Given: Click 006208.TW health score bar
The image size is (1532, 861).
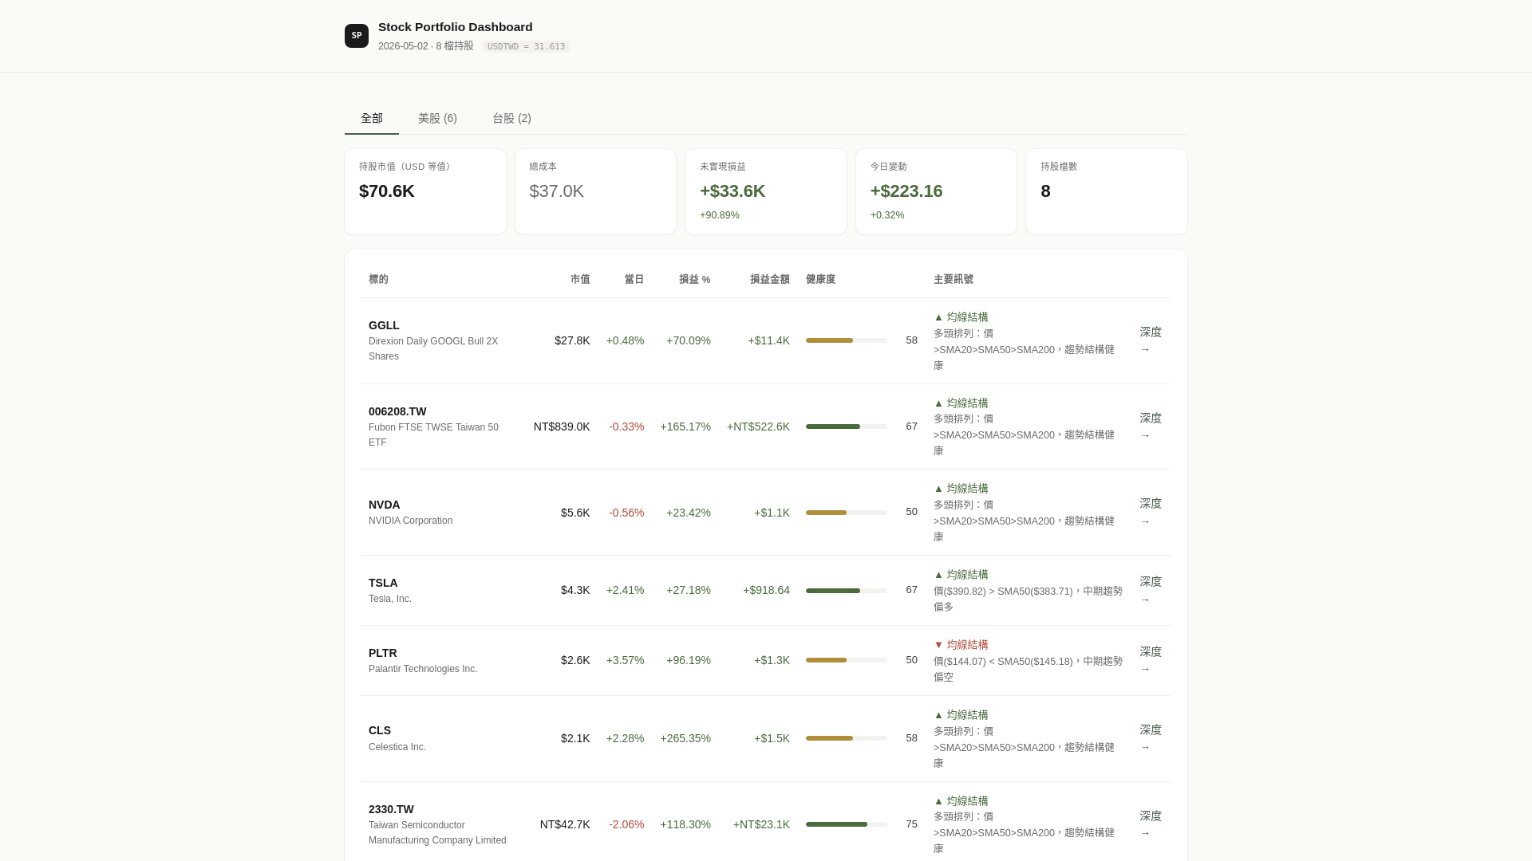Looking at the screenshot, I should tap(846, 427).
